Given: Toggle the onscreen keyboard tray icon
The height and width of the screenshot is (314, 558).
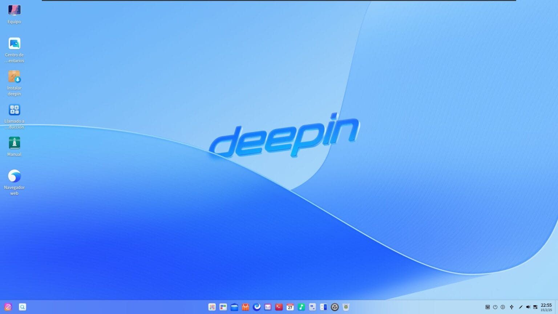Looking at the screenshot, I should (x=488, y=307).
